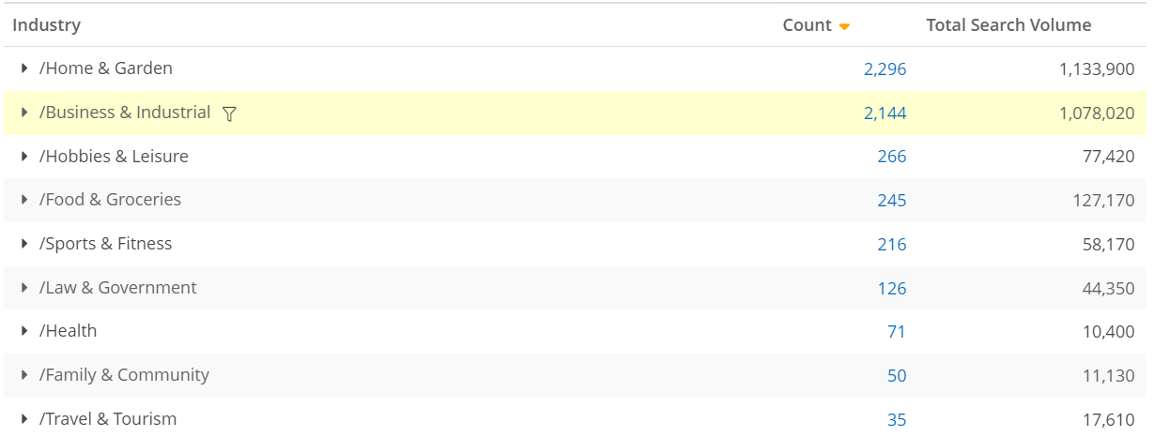Sort by the Count column header
1154x437 pixels.
point(807,25)
